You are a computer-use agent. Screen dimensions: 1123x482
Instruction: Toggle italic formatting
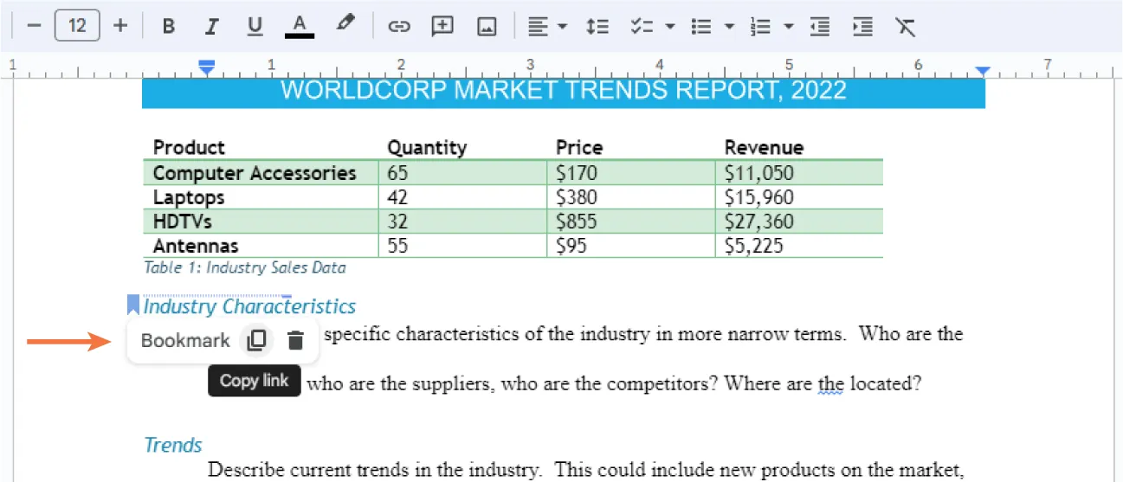[211, 26]
